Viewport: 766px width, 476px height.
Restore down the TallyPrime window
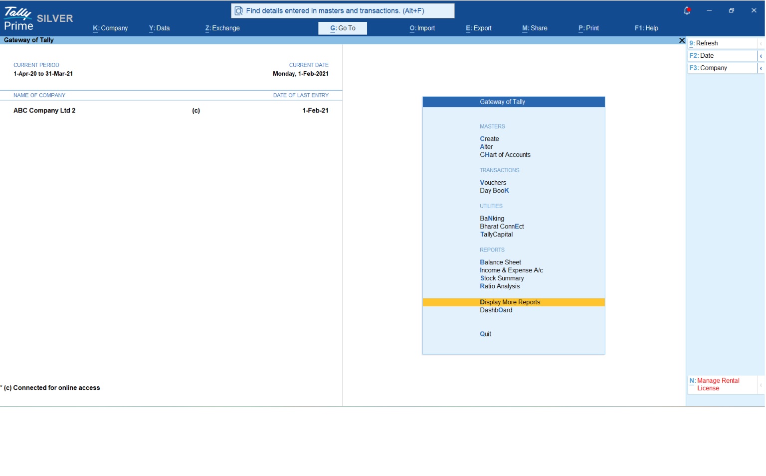coord(731,10)
